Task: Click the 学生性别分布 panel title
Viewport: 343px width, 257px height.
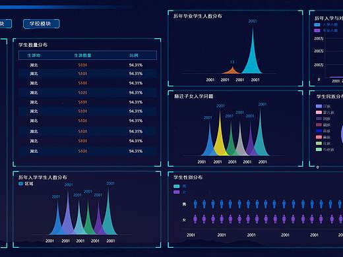Action: [188, 177]
